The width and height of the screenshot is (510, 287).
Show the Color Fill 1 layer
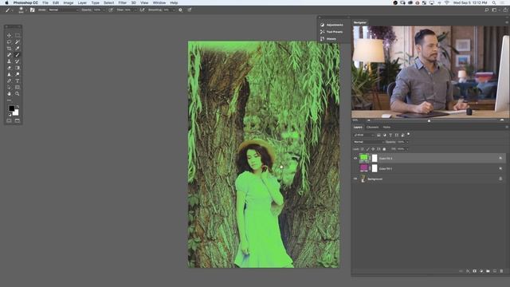pyautogui.click(x=355, y=168)
